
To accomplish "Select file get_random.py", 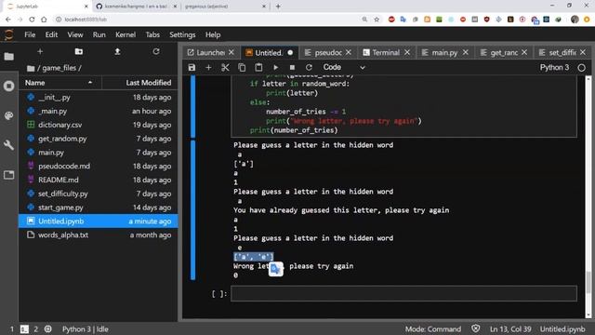I will pyautogui.click(x=99, y=139).
